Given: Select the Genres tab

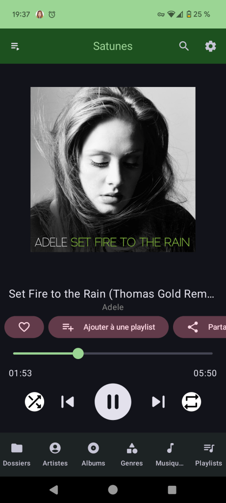Looking at the screenshot, I should 131,454.
